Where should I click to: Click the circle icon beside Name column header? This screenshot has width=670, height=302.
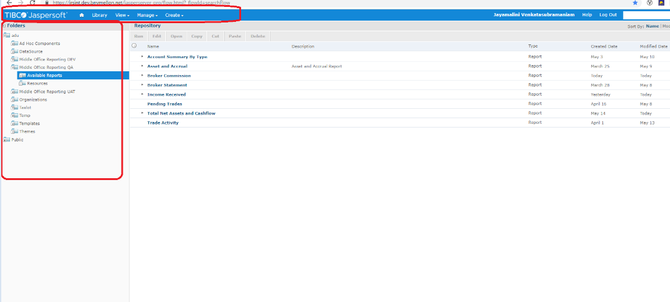(x=134, y=46)
